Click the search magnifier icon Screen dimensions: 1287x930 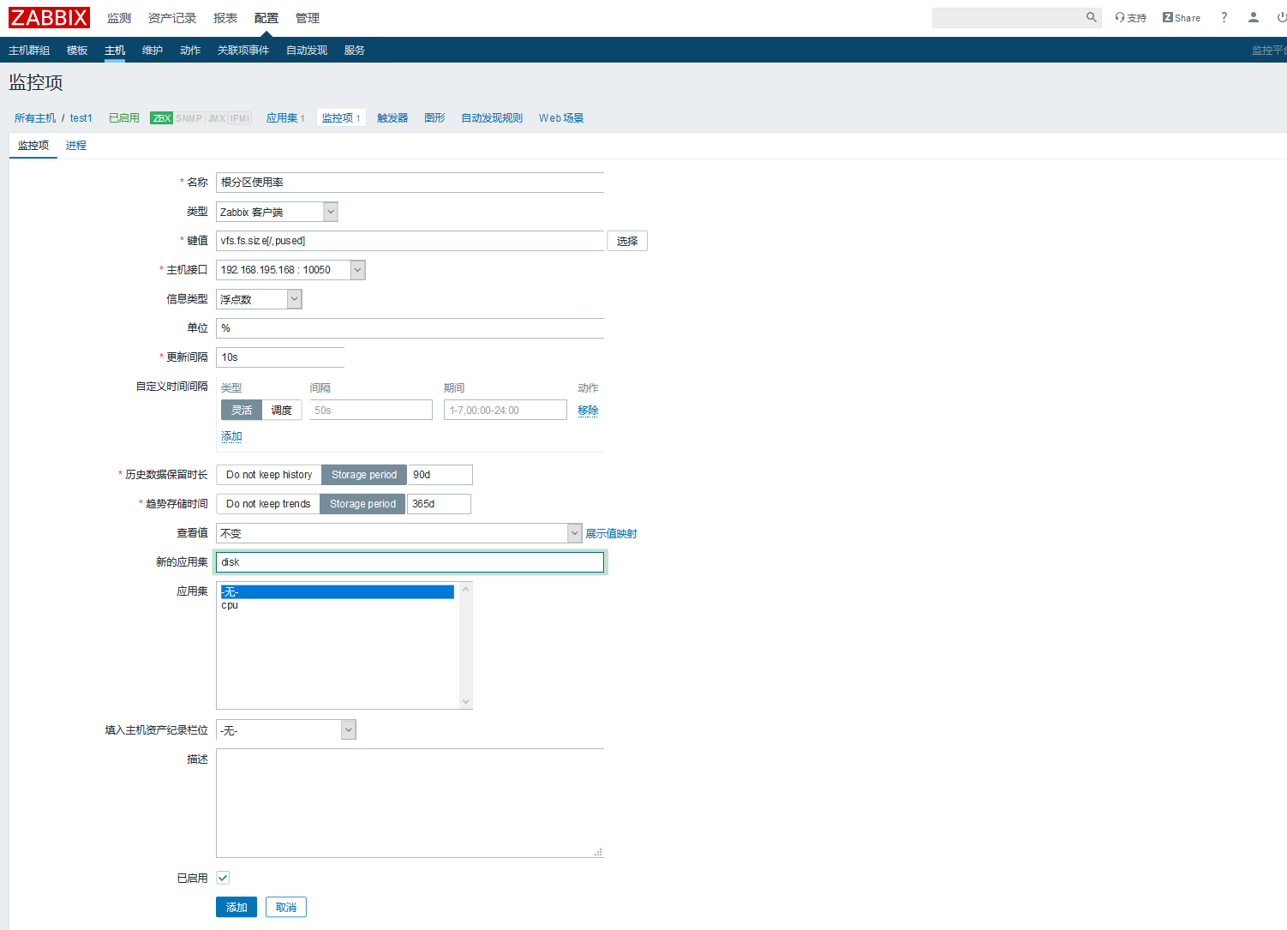pos(1091,17)
